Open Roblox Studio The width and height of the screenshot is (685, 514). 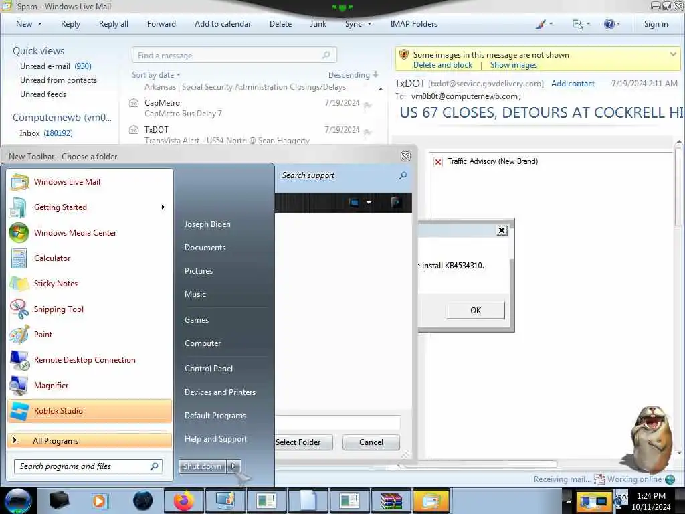tap(90, 411)
